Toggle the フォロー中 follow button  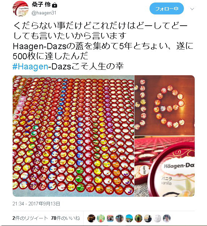tap(167, 9)
